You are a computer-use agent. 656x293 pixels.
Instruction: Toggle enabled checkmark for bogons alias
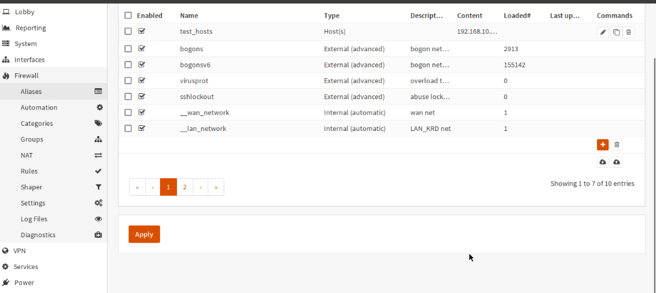141,49
